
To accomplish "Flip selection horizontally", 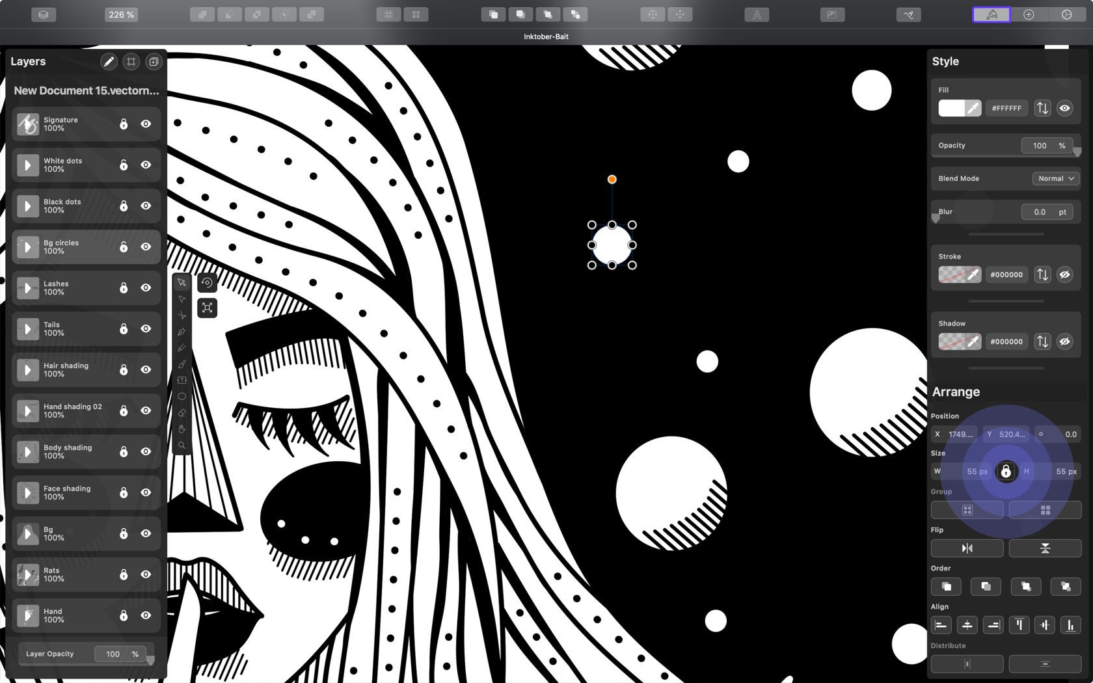I will point(967,548).
